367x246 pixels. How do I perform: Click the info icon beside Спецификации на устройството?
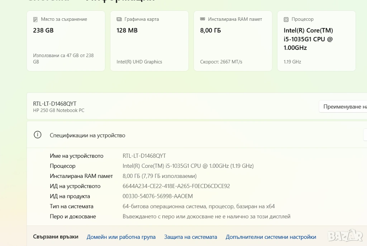(37, 135)
